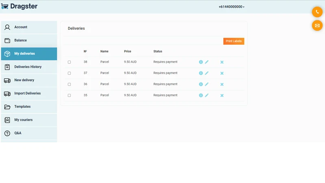
Task: Click the Dragster brand name
Action: pyautogui.click(x=24, y=6)
